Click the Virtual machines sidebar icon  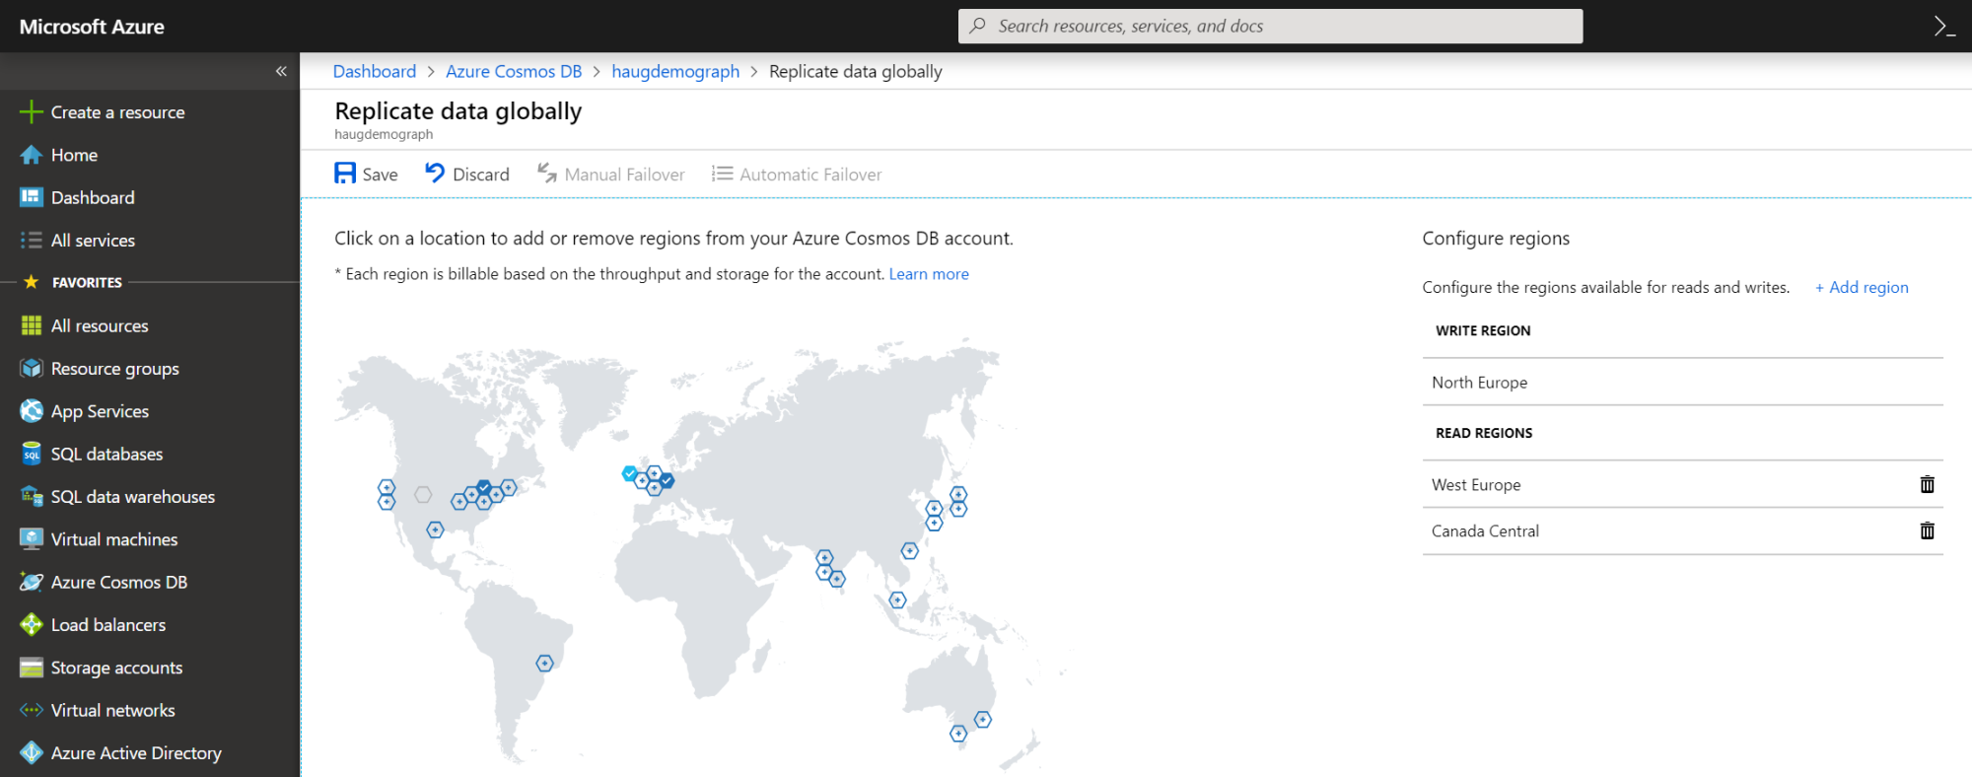tap(32, 539)
